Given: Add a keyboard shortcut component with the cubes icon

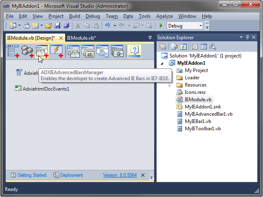Looking at the screenshot, I should [x=28, y=51].
